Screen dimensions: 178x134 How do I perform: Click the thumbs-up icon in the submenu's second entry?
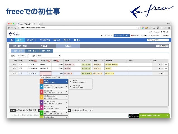70,87
